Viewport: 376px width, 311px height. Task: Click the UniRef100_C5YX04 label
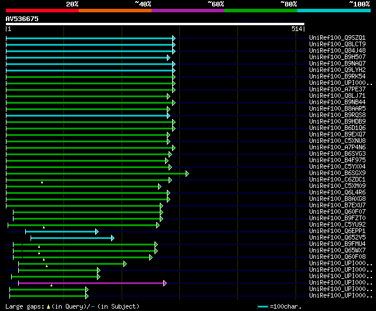(337, 167)
